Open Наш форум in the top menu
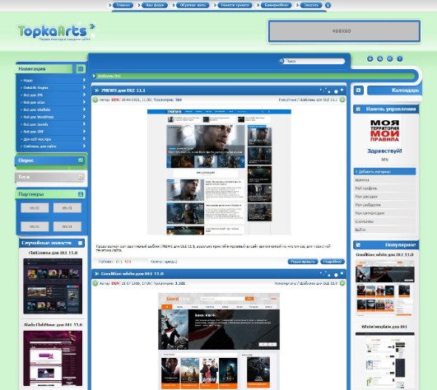 pyautogui.click(x=155, y=5)
